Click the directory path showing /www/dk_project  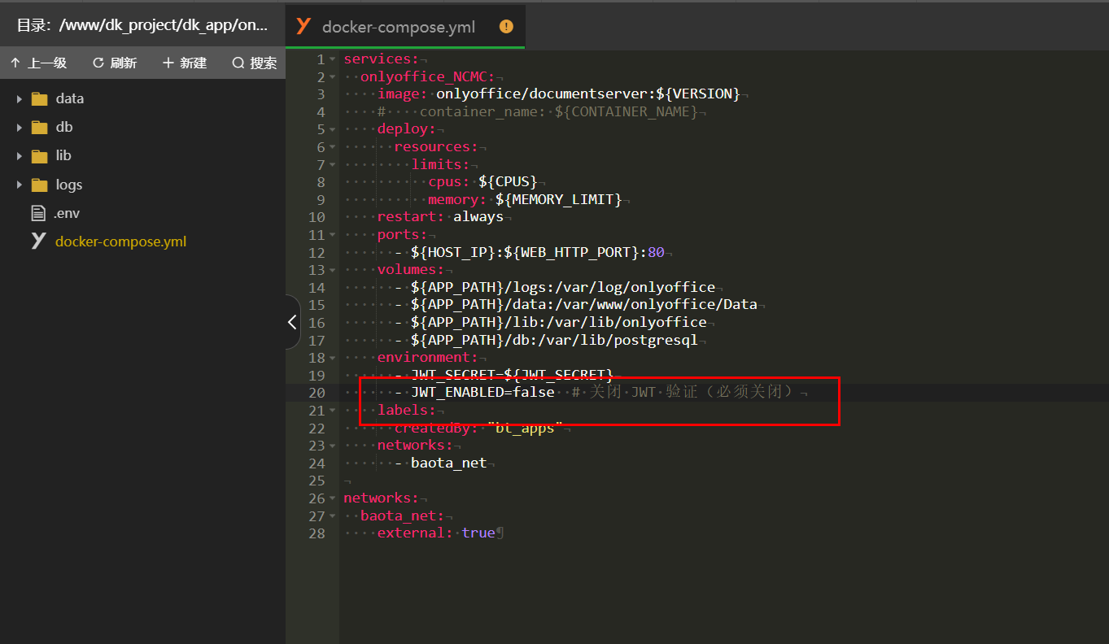pos(142,25)
